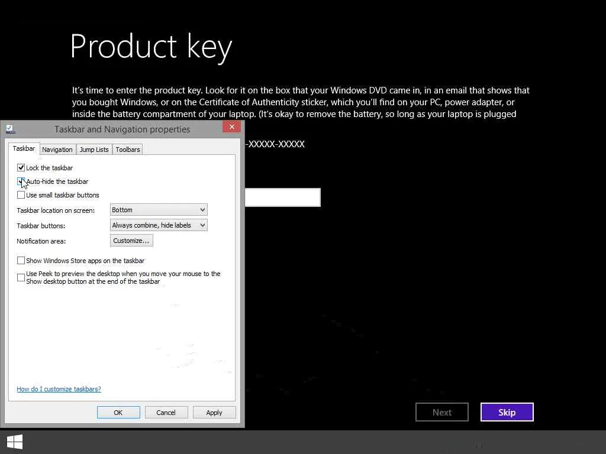Click Next on the Product key screen
The height and width of the screenshot is (454, 606).
pyautogui.click(x=442, y=412)
